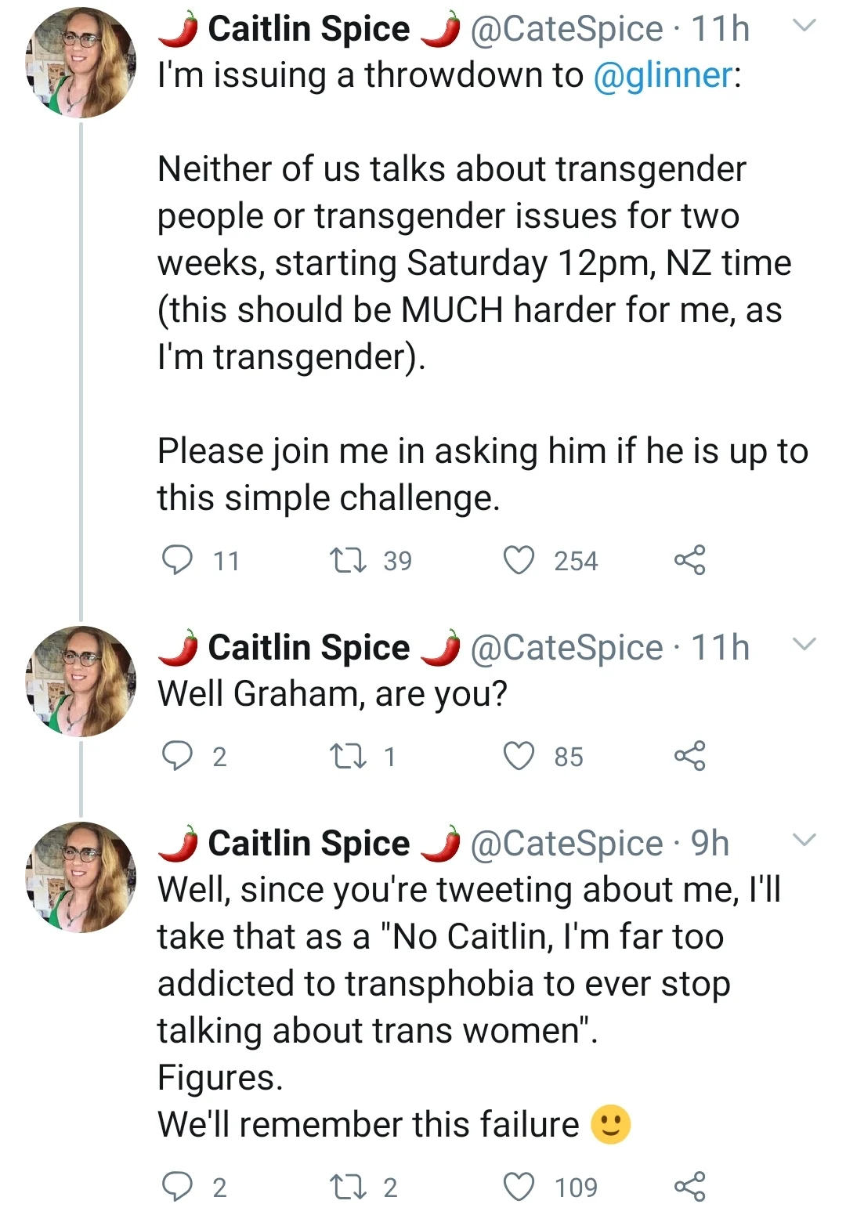Share the throwdown tweet

[x=689, y=560]
